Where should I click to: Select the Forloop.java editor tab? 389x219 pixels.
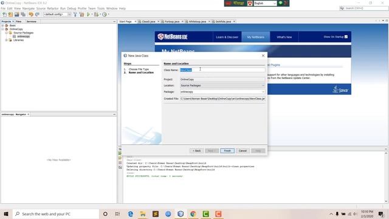click(x=171, y=22)
